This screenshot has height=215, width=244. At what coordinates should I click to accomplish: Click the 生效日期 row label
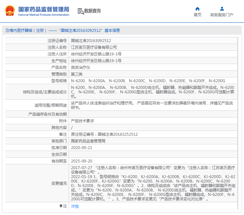tap(59, 154)
